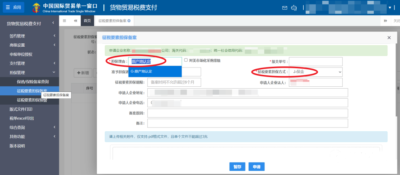400x175 pixels.
Task: Submit with the 申请 button
Action: click(256, 167)
